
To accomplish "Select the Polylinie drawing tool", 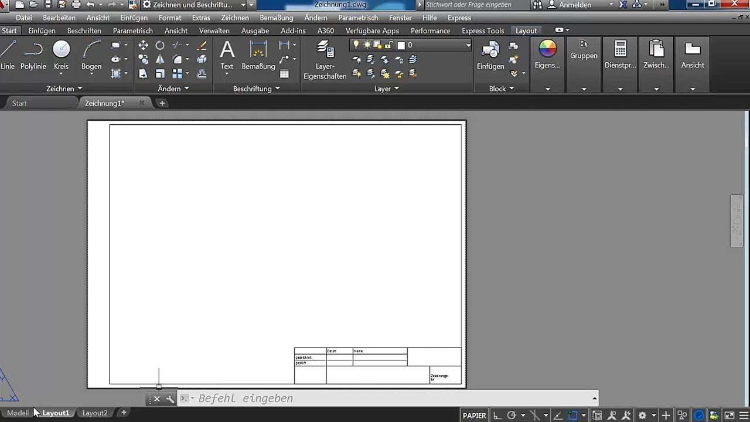I will tap(33, 55).
